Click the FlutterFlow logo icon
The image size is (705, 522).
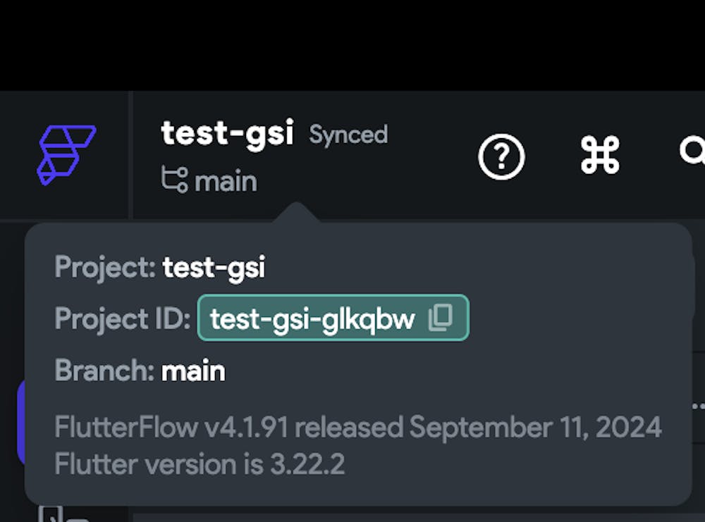tap(66, 155)
